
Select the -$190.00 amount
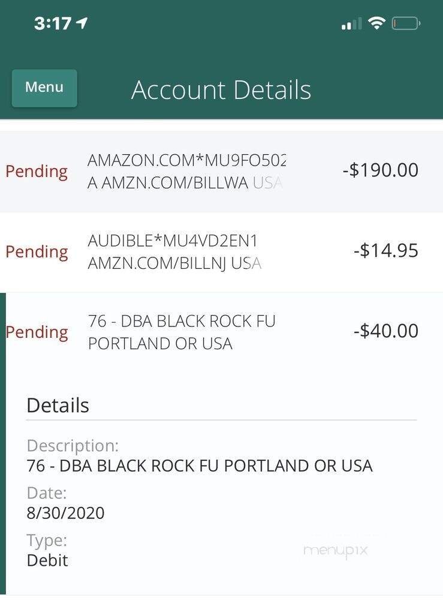pyautogui.click(x=380, y=170)
